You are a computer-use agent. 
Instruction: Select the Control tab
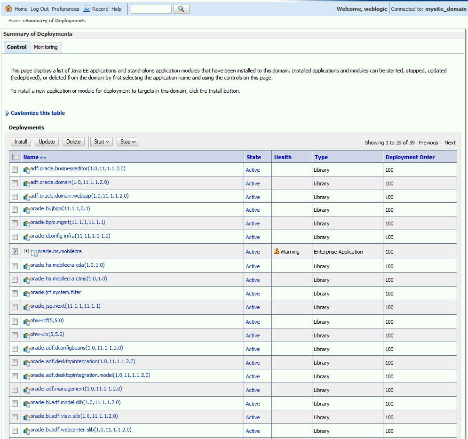(17, 47)
